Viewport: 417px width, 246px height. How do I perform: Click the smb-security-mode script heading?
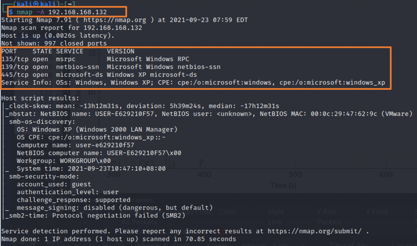[44, 176]
